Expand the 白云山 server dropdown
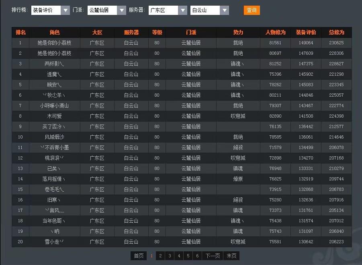362x265 pixels. (x=209, y=10)
